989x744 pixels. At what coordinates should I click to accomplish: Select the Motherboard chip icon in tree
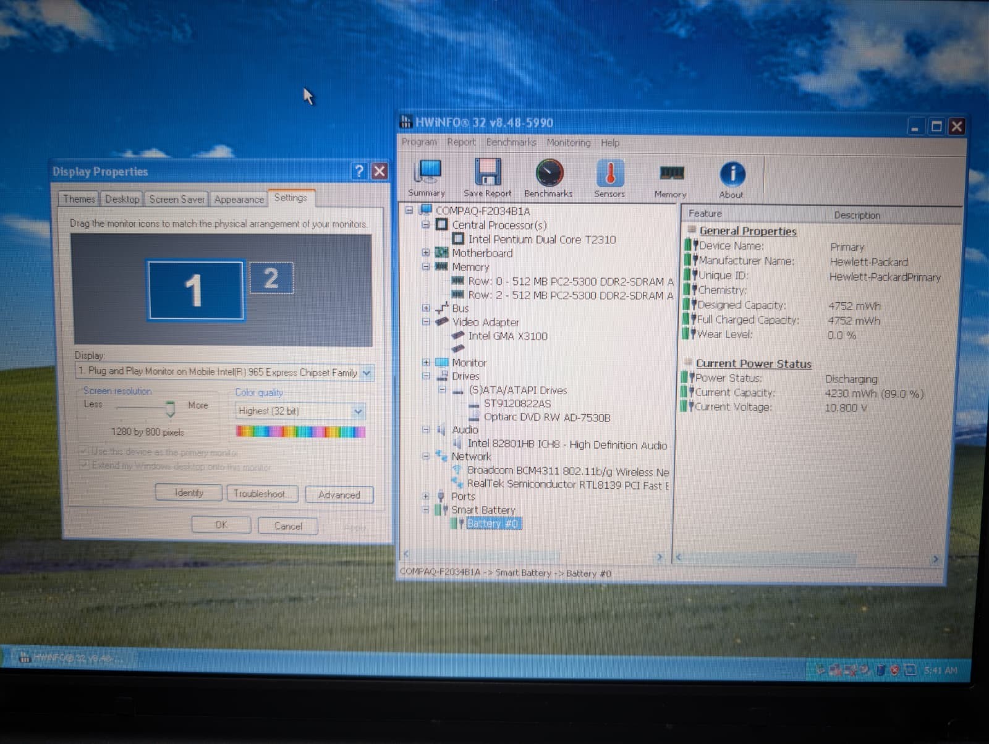441,252
